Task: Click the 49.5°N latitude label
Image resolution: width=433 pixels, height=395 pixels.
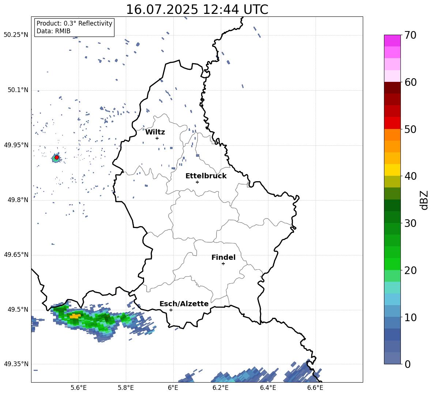Action: pos(18,309)
